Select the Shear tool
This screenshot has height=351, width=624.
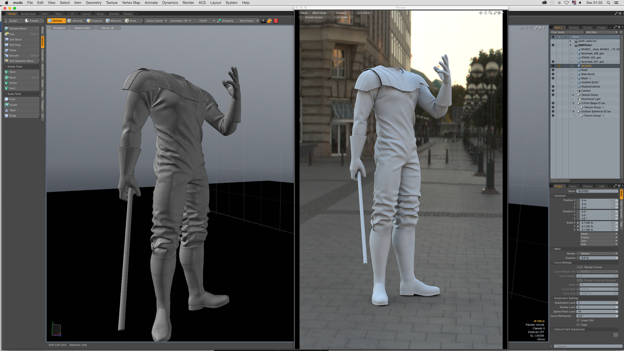point(21,50)
